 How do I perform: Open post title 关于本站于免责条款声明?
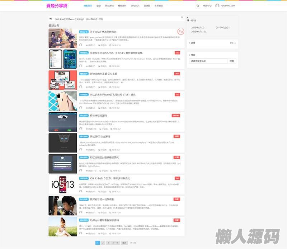(x=103, y=32)
